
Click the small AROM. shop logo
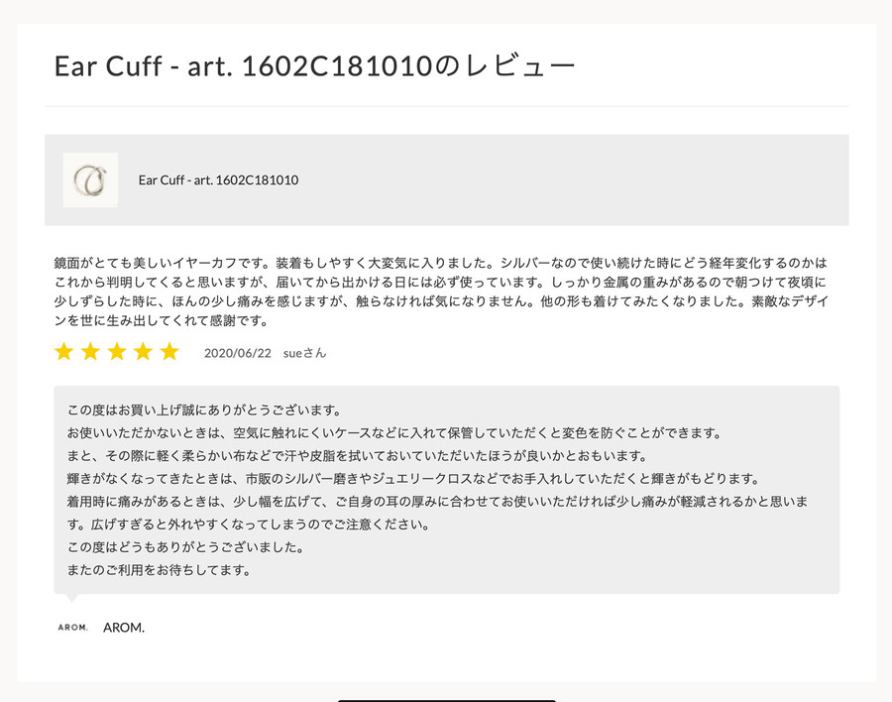[x=72, y=628]
